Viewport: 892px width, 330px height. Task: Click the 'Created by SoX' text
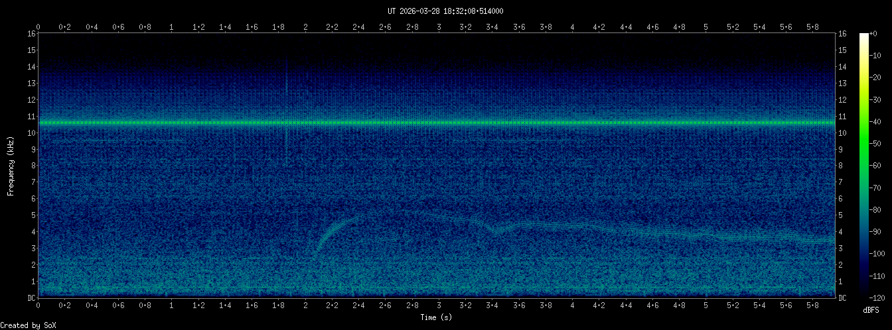click(28, 325)
